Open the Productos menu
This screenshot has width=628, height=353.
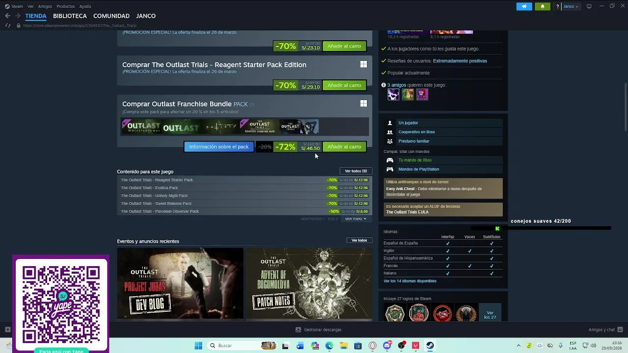pos(66,6)
